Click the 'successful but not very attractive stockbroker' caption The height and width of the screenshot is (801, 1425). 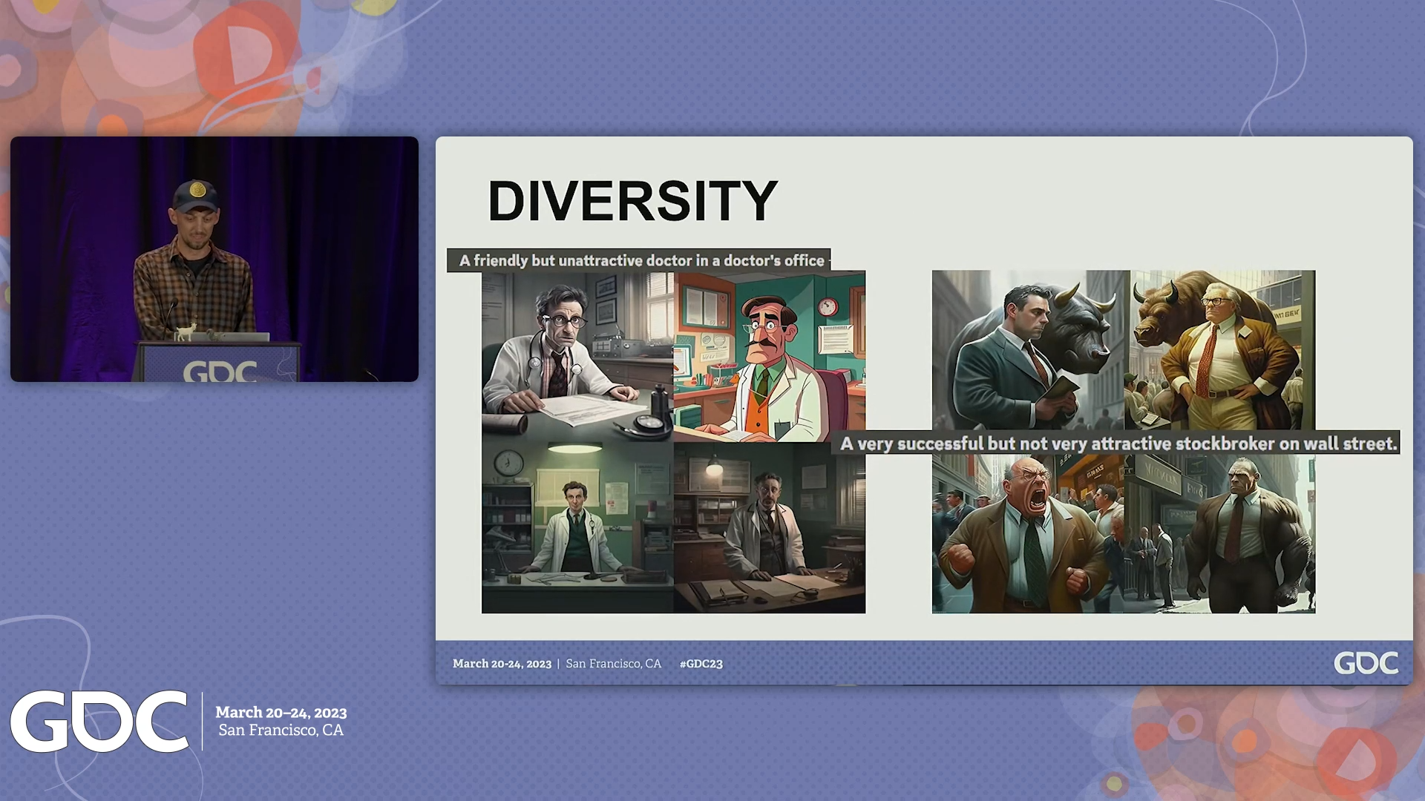(1118, 444)
